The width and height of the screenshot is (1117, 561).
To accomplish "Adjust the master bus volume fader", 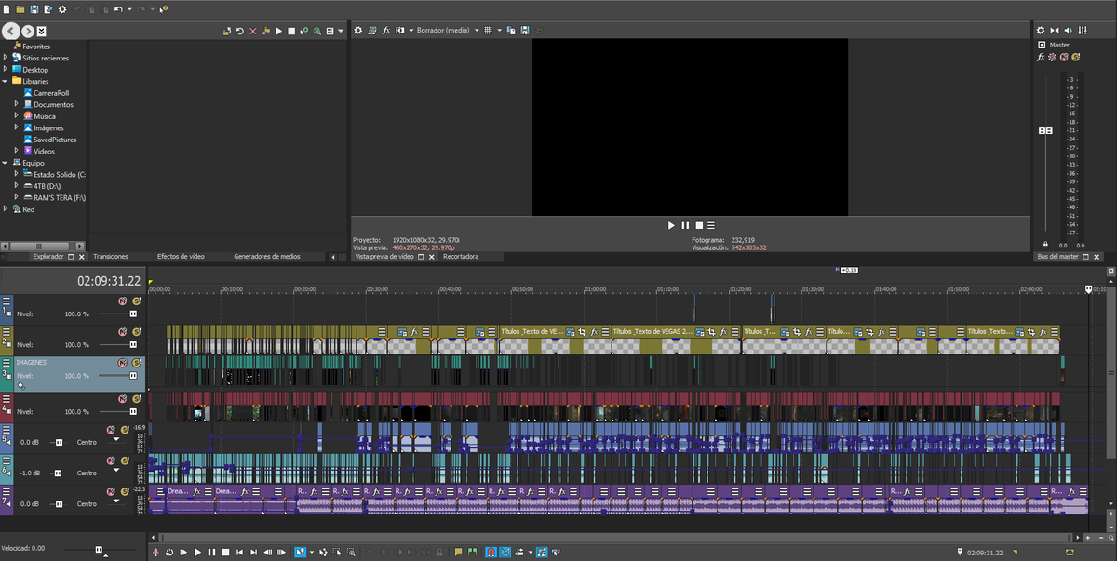I will click(1045, 130).
